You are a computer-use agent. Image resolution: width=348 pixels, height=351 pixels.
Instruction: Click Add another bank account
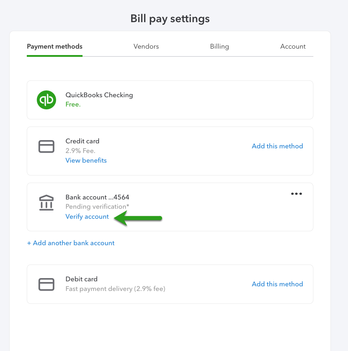[x=70, y=243]
